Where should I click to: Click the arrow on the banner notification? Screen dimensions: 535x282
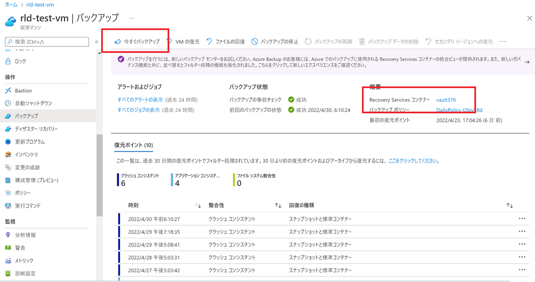(527, 62)
